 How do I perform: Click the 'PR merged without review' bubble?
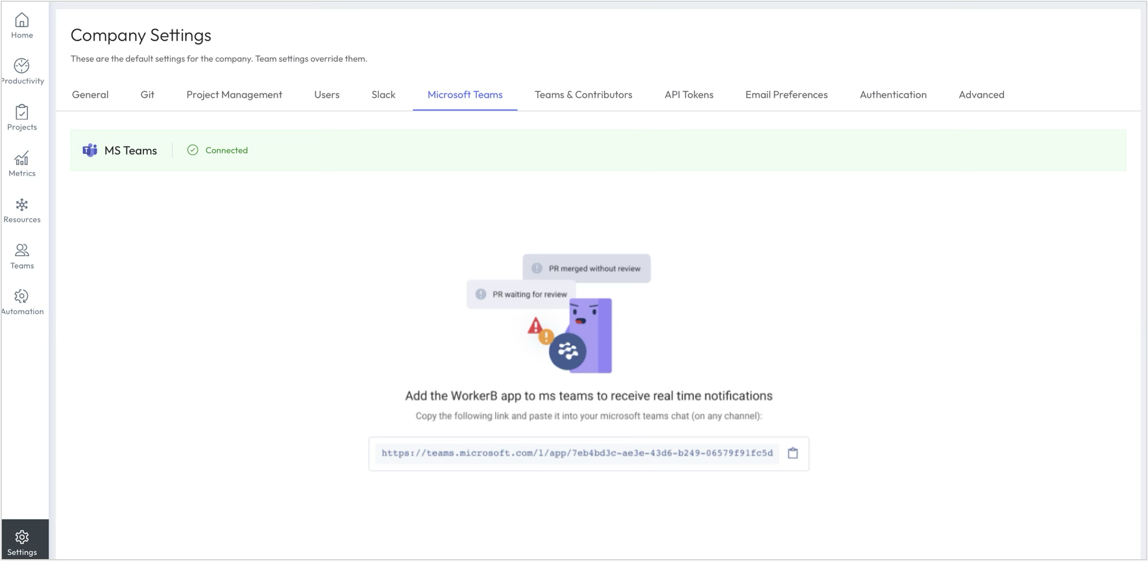coord(586,269)
